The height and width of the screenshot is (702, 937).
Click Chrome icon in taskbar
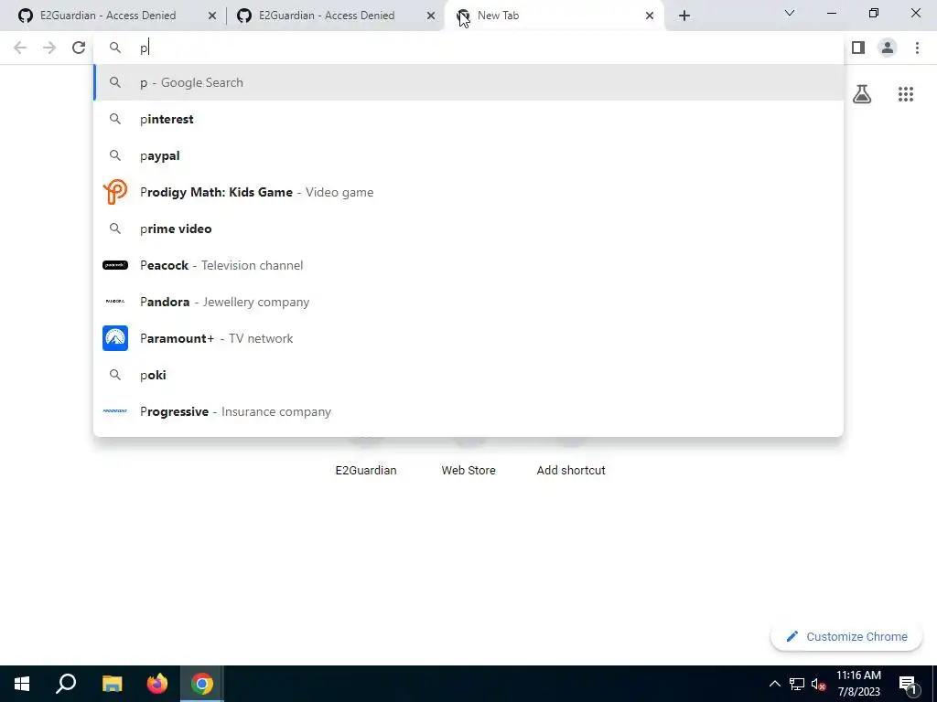[202, 684]
